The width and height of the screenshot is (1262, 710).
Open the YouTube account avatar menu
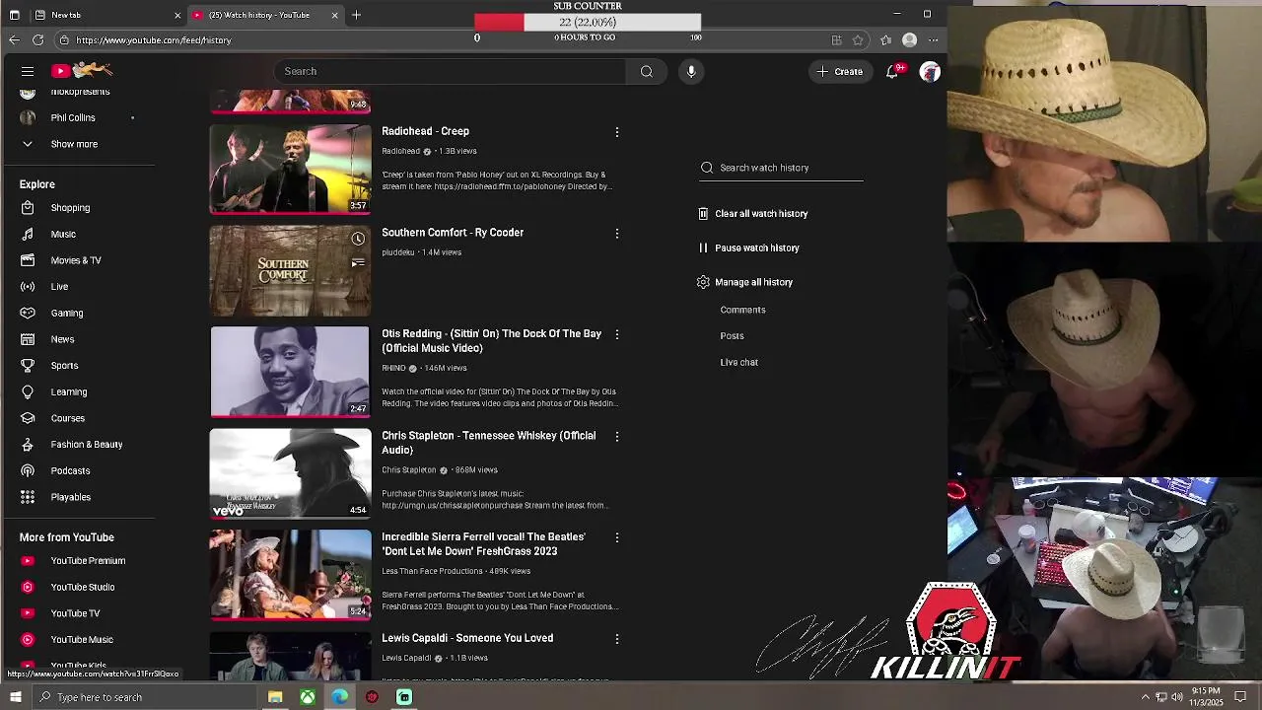pyautogui.click(x=930, y=71)
